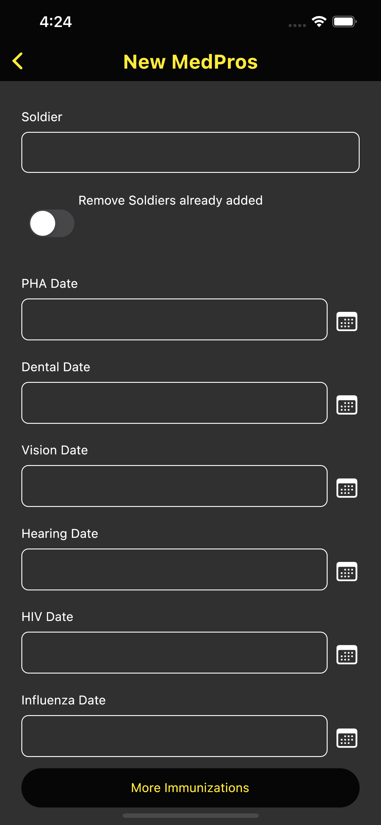Open the Soldier selection field
This screenshot has width=381, height=825.
[190, 152]
